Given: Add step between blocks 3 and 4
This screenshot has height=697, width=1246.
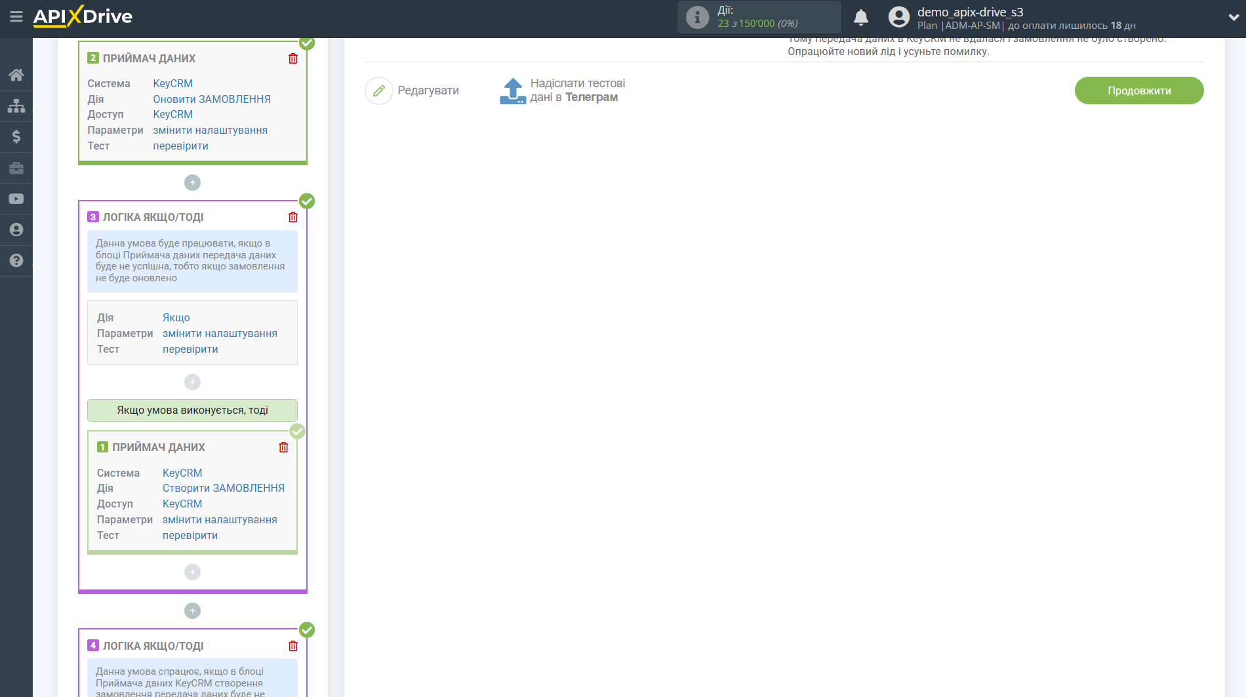Looking at the screenshot, I should coord(192,610).
